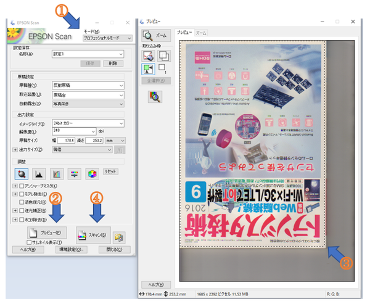
Task: Open the histogram adjustment tool
Action: [x=39, y=174]
